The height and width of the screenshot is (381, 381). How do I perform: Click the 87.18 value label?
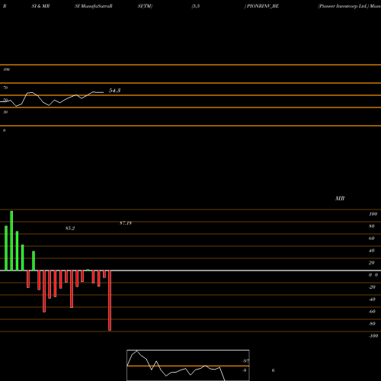[126, 223]
